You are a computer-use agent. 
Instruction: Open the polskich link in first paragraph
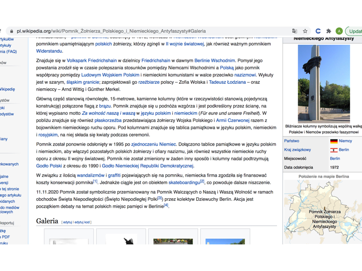pyautogui.click(x=104, y=44)
